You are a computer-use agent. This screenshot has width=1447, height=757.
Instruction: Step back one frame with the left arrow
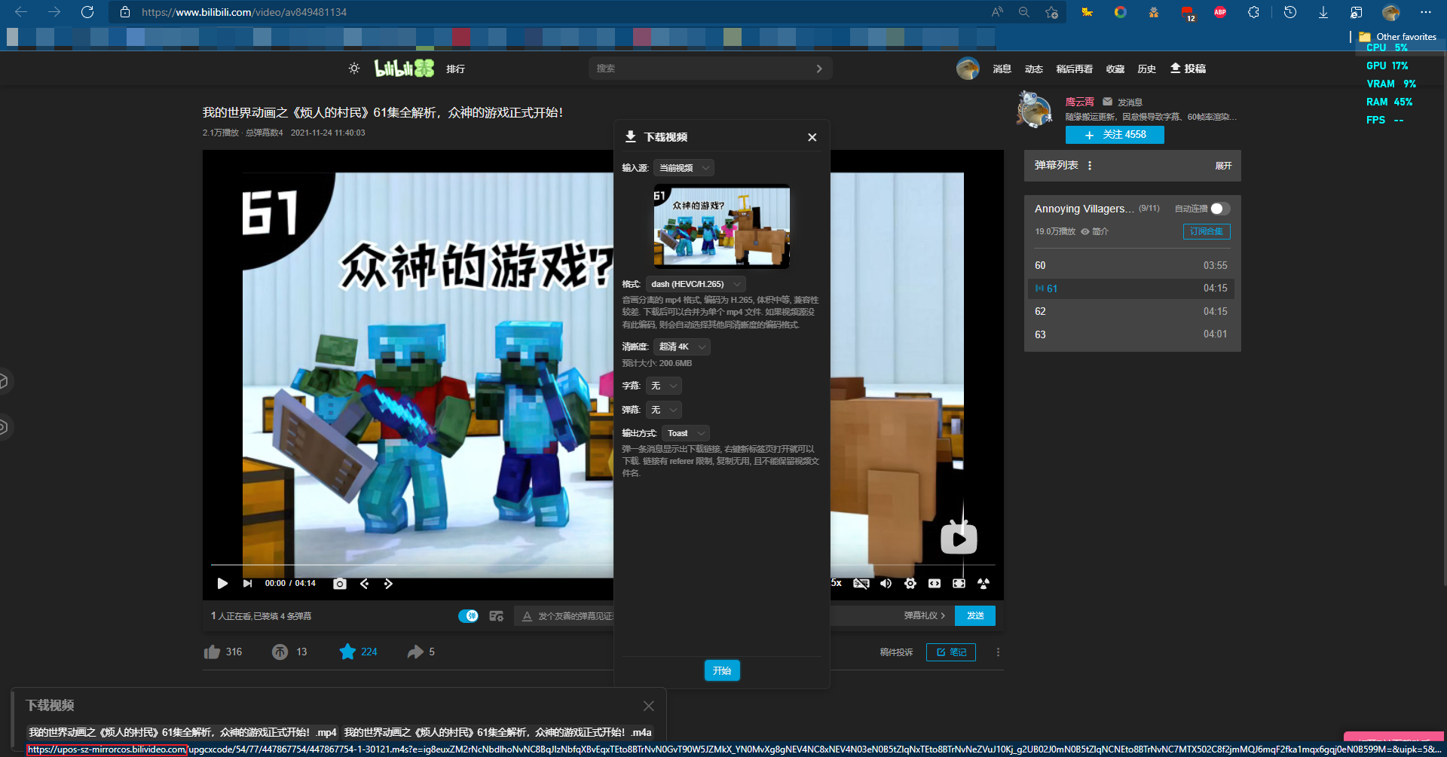point(364,584)
